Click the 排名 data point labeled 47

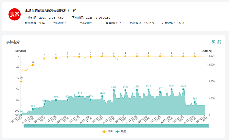click(x=21, y=81)
